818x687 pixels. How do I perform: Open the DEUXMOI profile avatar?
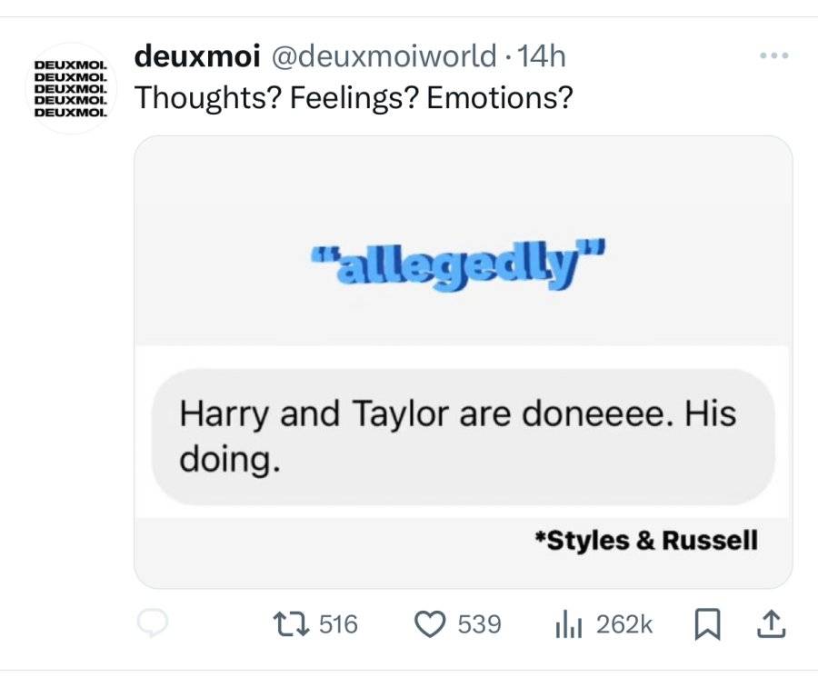click(x=72, y=88)
